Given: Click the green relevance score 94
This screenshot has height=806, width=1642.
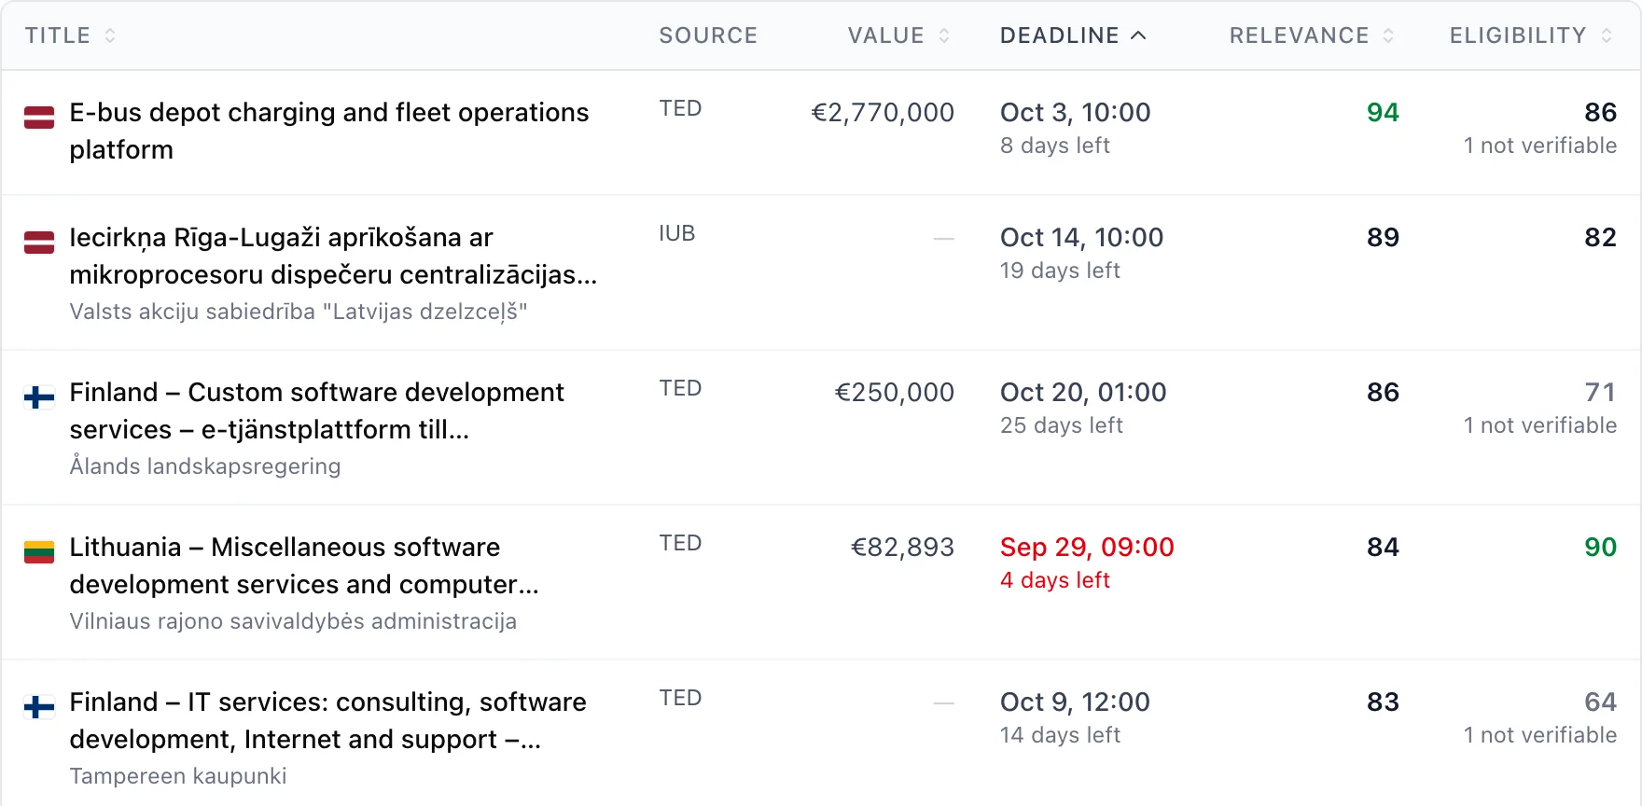Looking at the screenshot, I should [x=1383, y=113].
